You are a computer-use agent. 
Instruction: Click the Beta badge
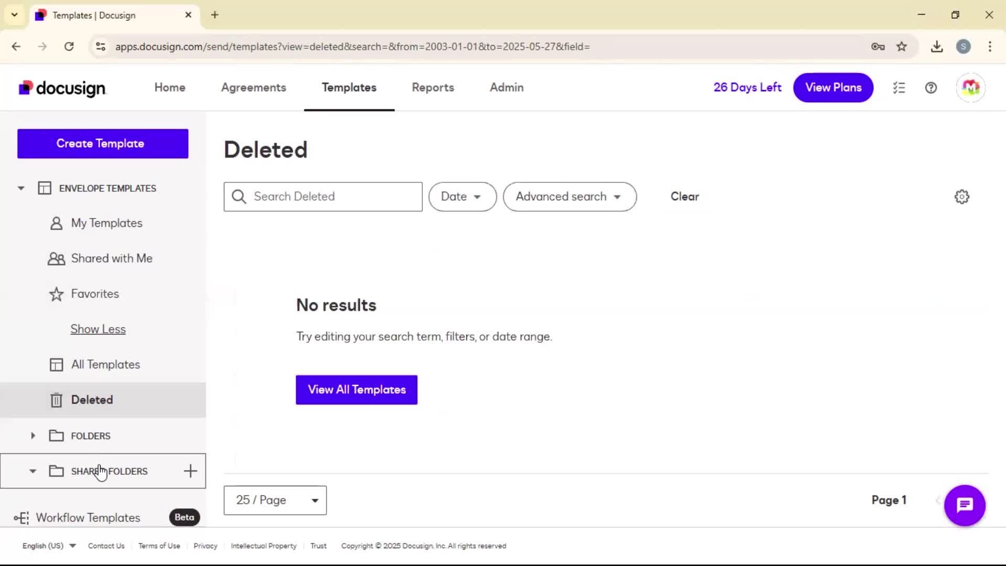pos(184,517)
